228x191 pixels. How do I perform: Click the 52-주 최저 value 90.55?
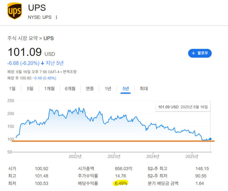click(x=201, y=176)
